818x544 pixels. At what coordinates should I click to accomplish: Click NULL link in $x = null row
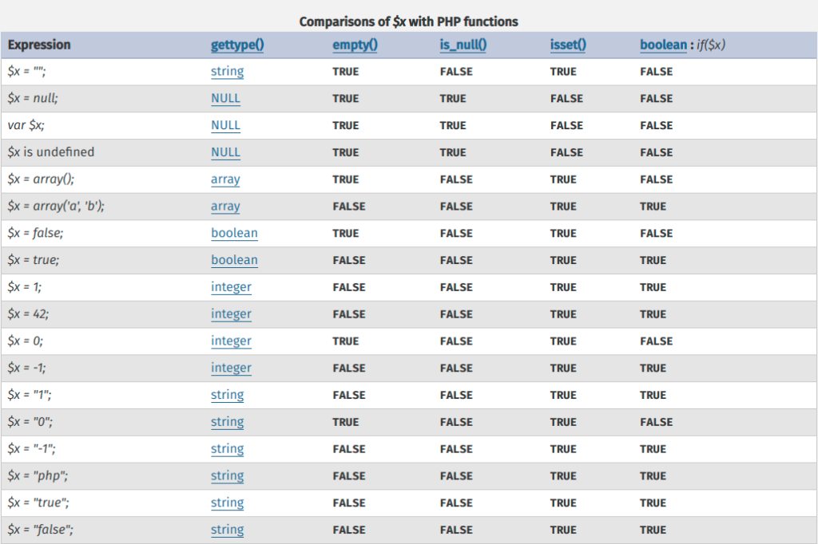click(225, 98)
